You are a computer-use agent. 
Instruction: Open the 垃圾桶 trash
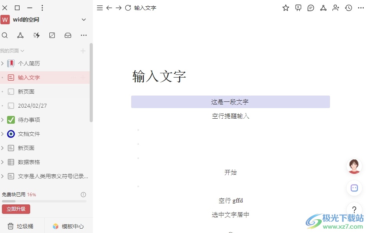[x=21, y=226]
